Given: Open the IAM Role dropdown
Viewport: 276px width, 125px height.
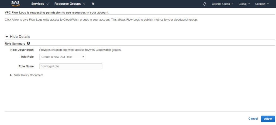Looking at the screenshot, I should tap(62, 57).
